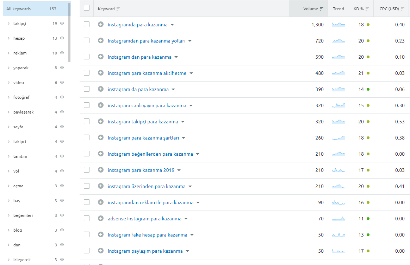
Task: Expand the 'fotoğraf' keyword group
Action: [8, 97]
